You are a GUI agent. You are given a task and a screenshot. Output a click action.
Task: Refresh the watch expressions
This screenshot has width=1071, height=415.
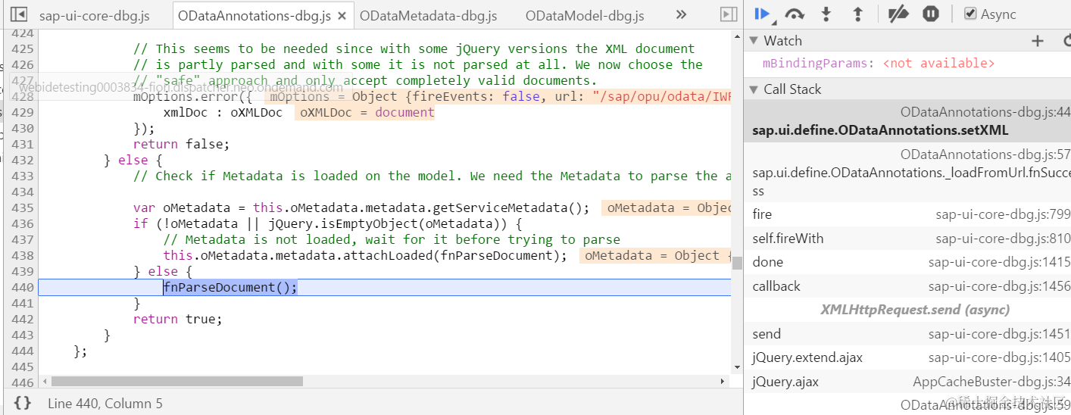click(x=1066, y=41)
